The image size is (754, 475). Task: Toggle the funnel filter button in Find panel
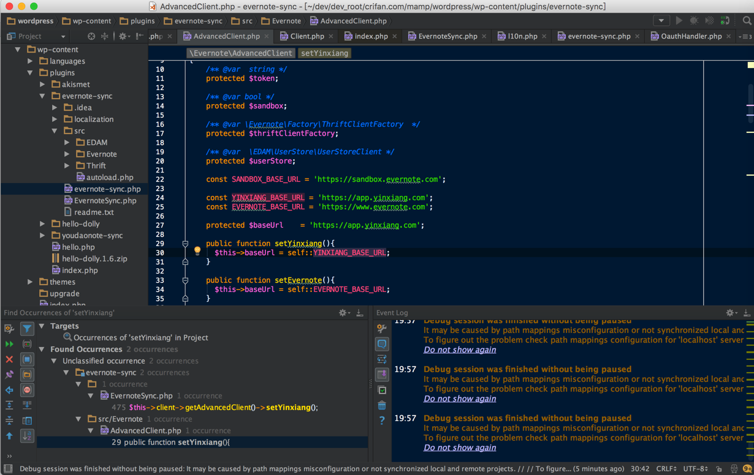(27, 329)
